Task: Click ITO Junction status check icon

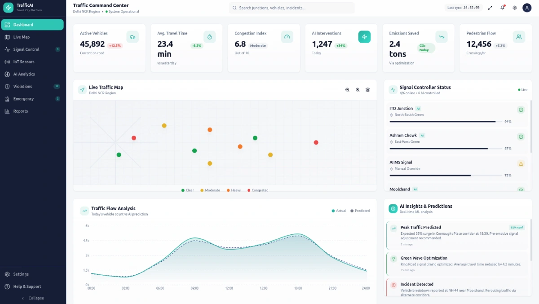Action: coord(521,110)
